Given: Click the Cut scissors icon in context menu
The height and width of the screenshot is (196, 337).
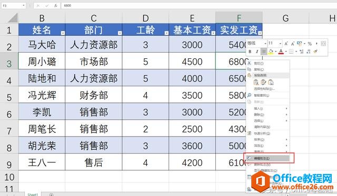Looking at the screenshot, I should pyautogui.click(x=249, y=63).
